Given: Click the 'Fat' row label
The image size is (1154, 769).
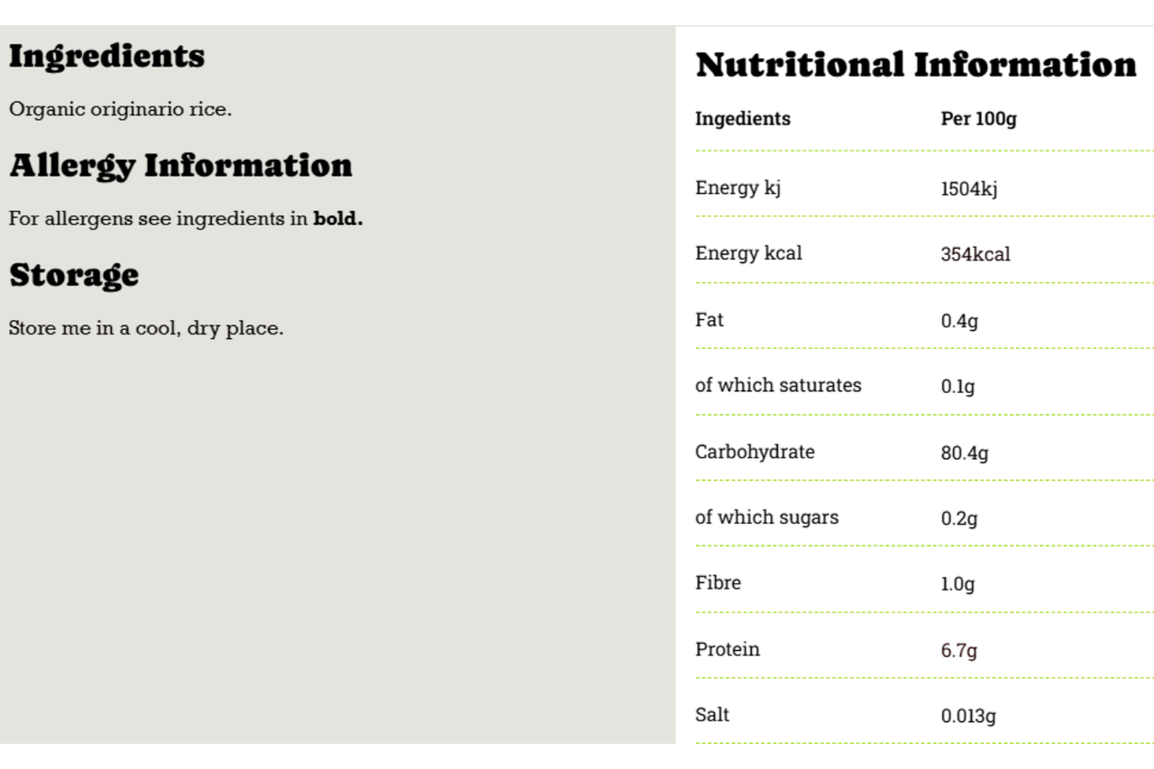Looking at the screenshot, I should 710,319.
